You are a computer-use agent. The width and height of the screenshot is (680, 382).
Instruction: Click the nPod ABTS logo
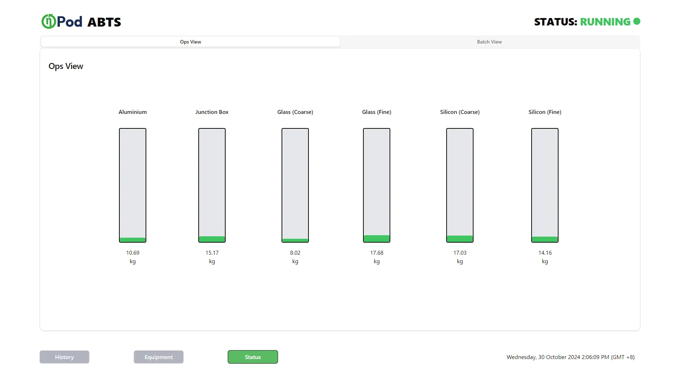pyautogui.click(x=81, y=22)
